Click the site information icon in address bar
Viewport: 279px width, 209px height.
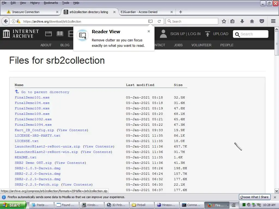(14, 21)
